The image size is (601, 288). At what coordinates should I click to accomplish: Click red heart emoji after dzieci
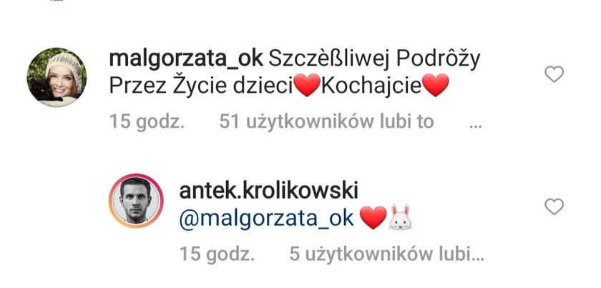tap(308, 86)
